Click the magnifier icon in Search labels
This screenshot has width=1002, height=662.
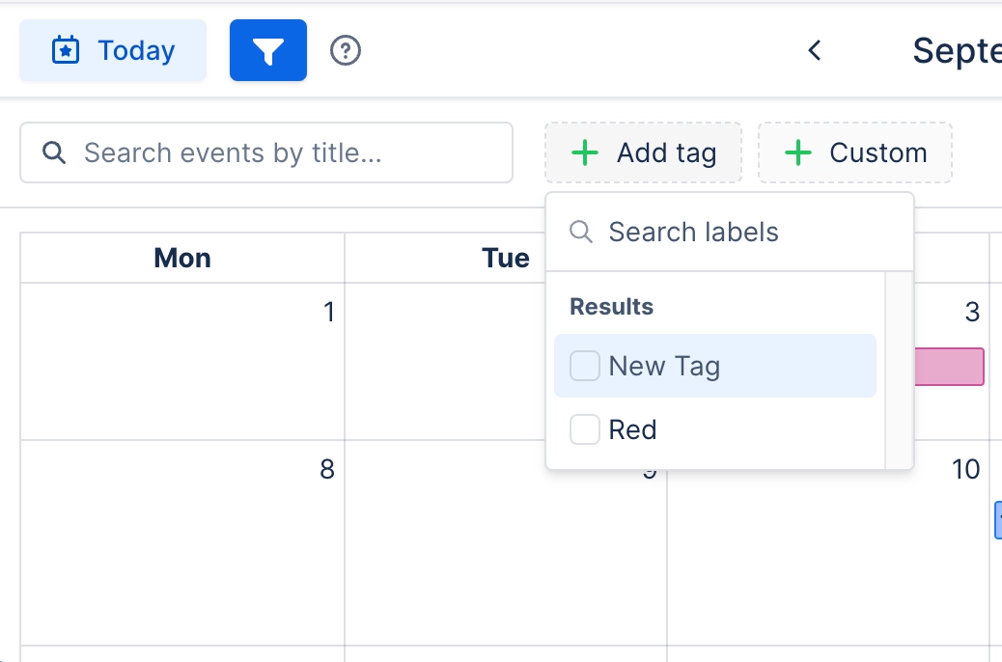click(580, 232)
